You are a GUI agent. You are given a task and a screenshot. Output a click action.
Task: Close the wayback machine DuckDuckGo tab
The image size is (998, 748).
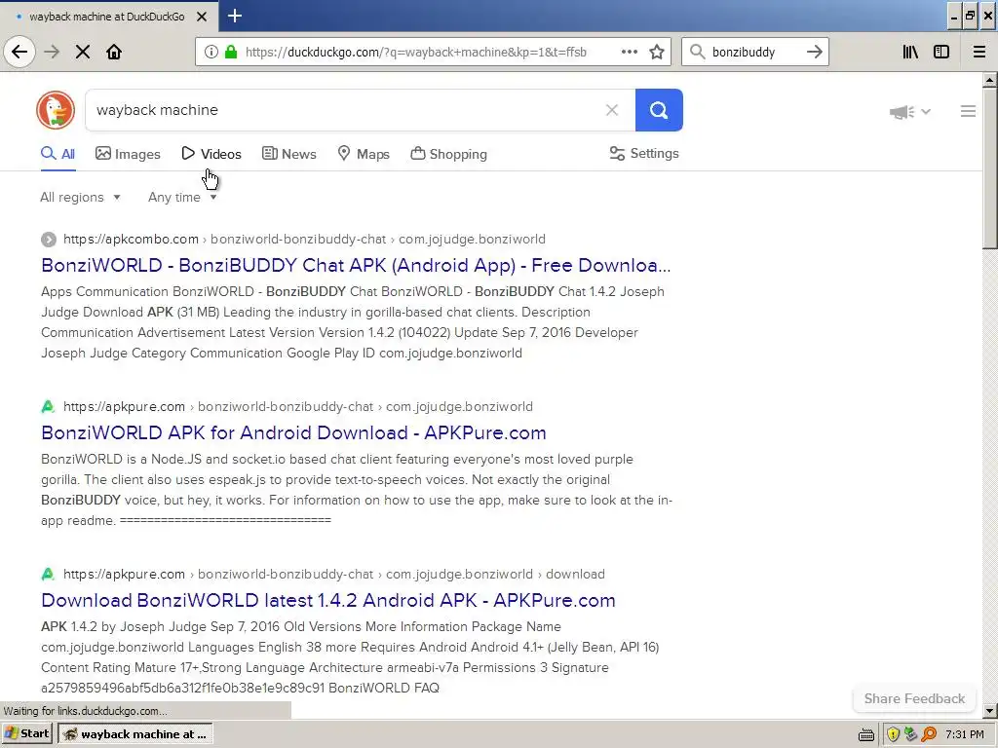201,17
